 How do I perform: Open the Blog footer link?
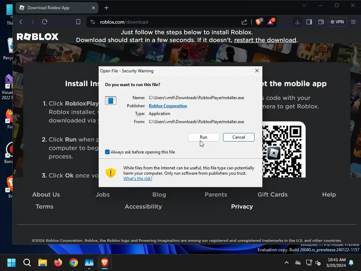pyautogui.click(x=159, y=194)
